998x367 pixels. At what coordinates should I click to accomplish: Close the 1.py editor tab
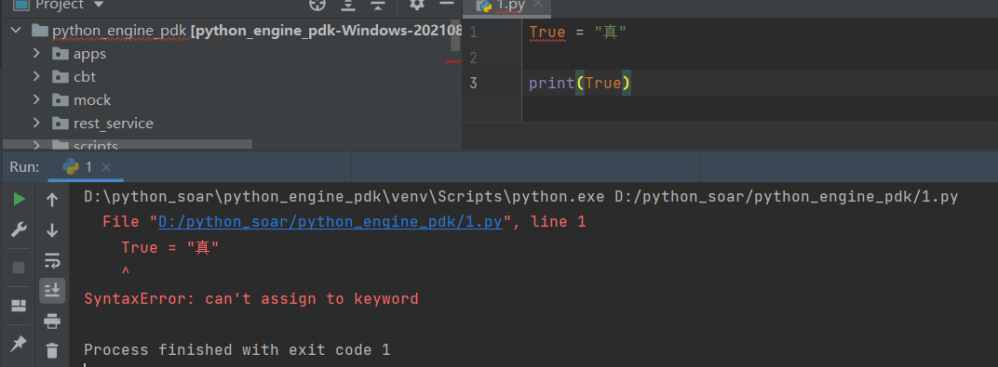click(x=538, y=5)
